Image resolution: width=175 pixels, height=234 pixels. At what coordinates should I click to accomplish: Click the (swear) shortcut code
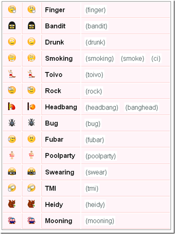click(96, 172)
